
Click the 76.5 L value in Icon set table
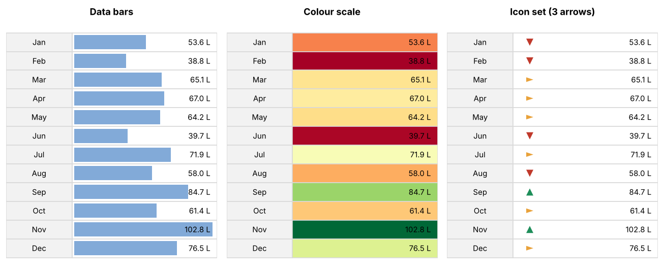(x=640, y=248)
